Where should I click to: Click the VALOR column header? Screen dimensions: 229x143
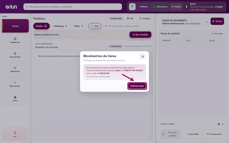(x=212, y=41)
